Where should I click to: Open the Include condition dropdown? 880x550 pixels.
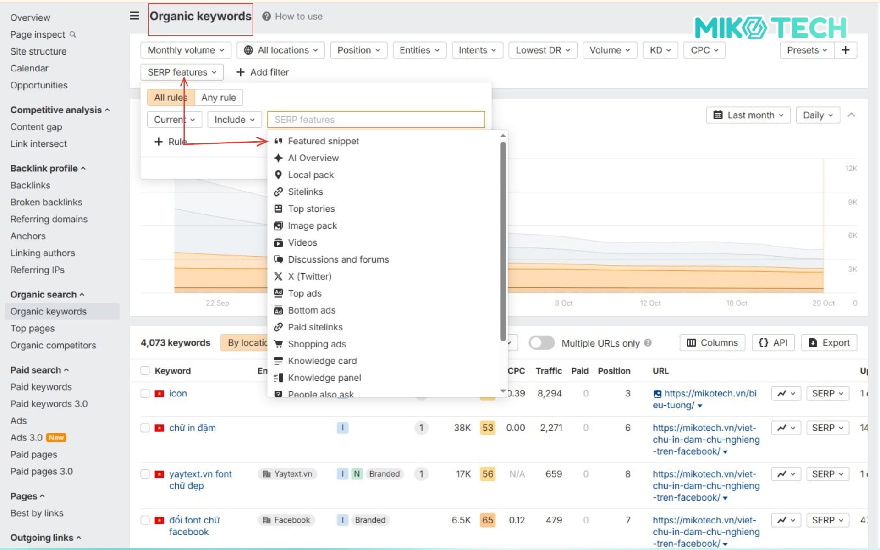pos(234,120)
